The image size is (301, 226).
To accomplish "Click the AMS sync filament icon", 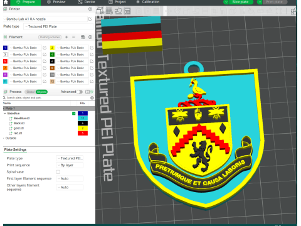I will (83, 37).
